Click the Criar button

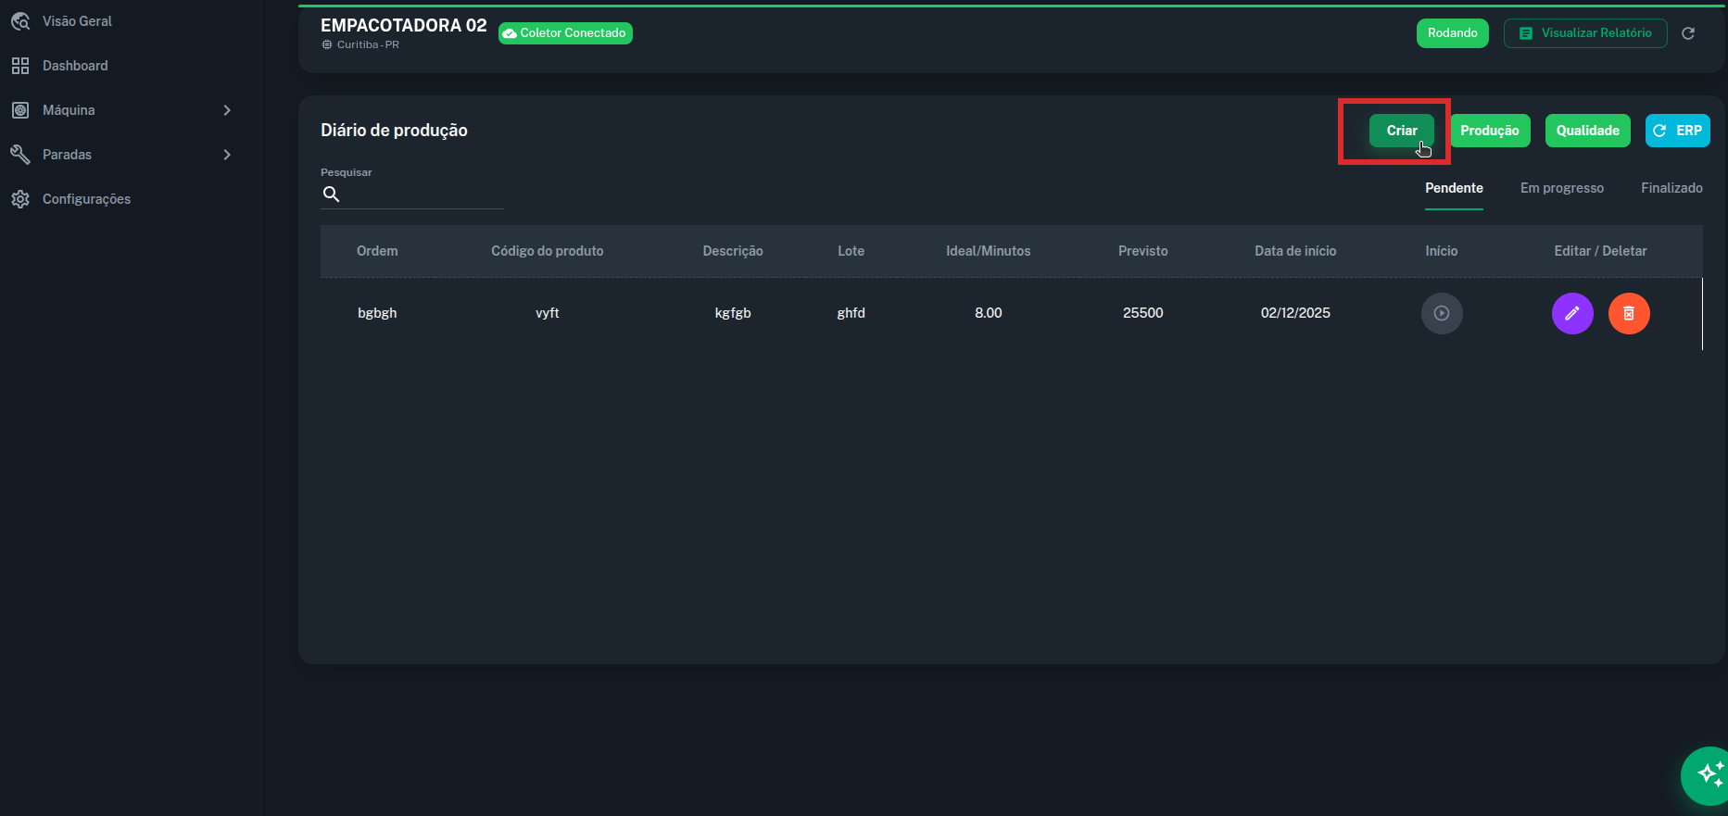(1401, 131)
